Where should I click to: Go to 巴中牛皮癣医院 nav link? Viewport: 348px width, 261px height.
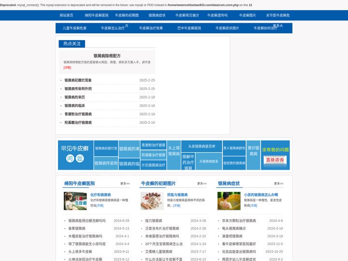(x=189, y=28)
